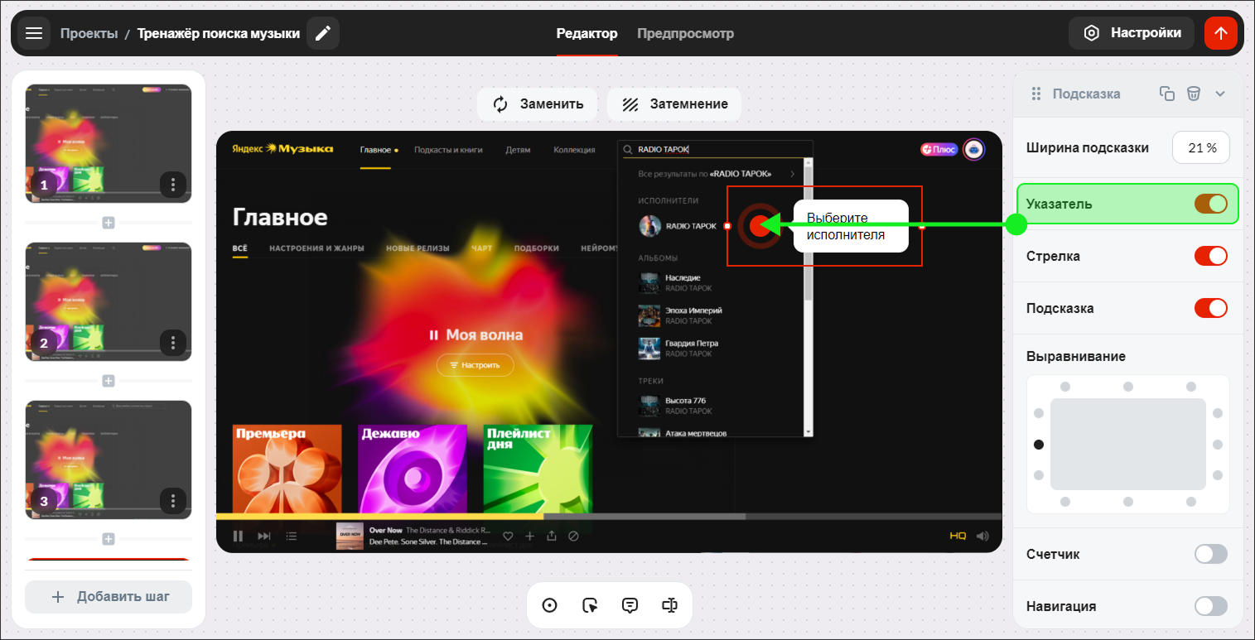This screenshot has height=640, width=1255.
Task: Select the top-right alignment dot
Action: tap(1191, 387)
